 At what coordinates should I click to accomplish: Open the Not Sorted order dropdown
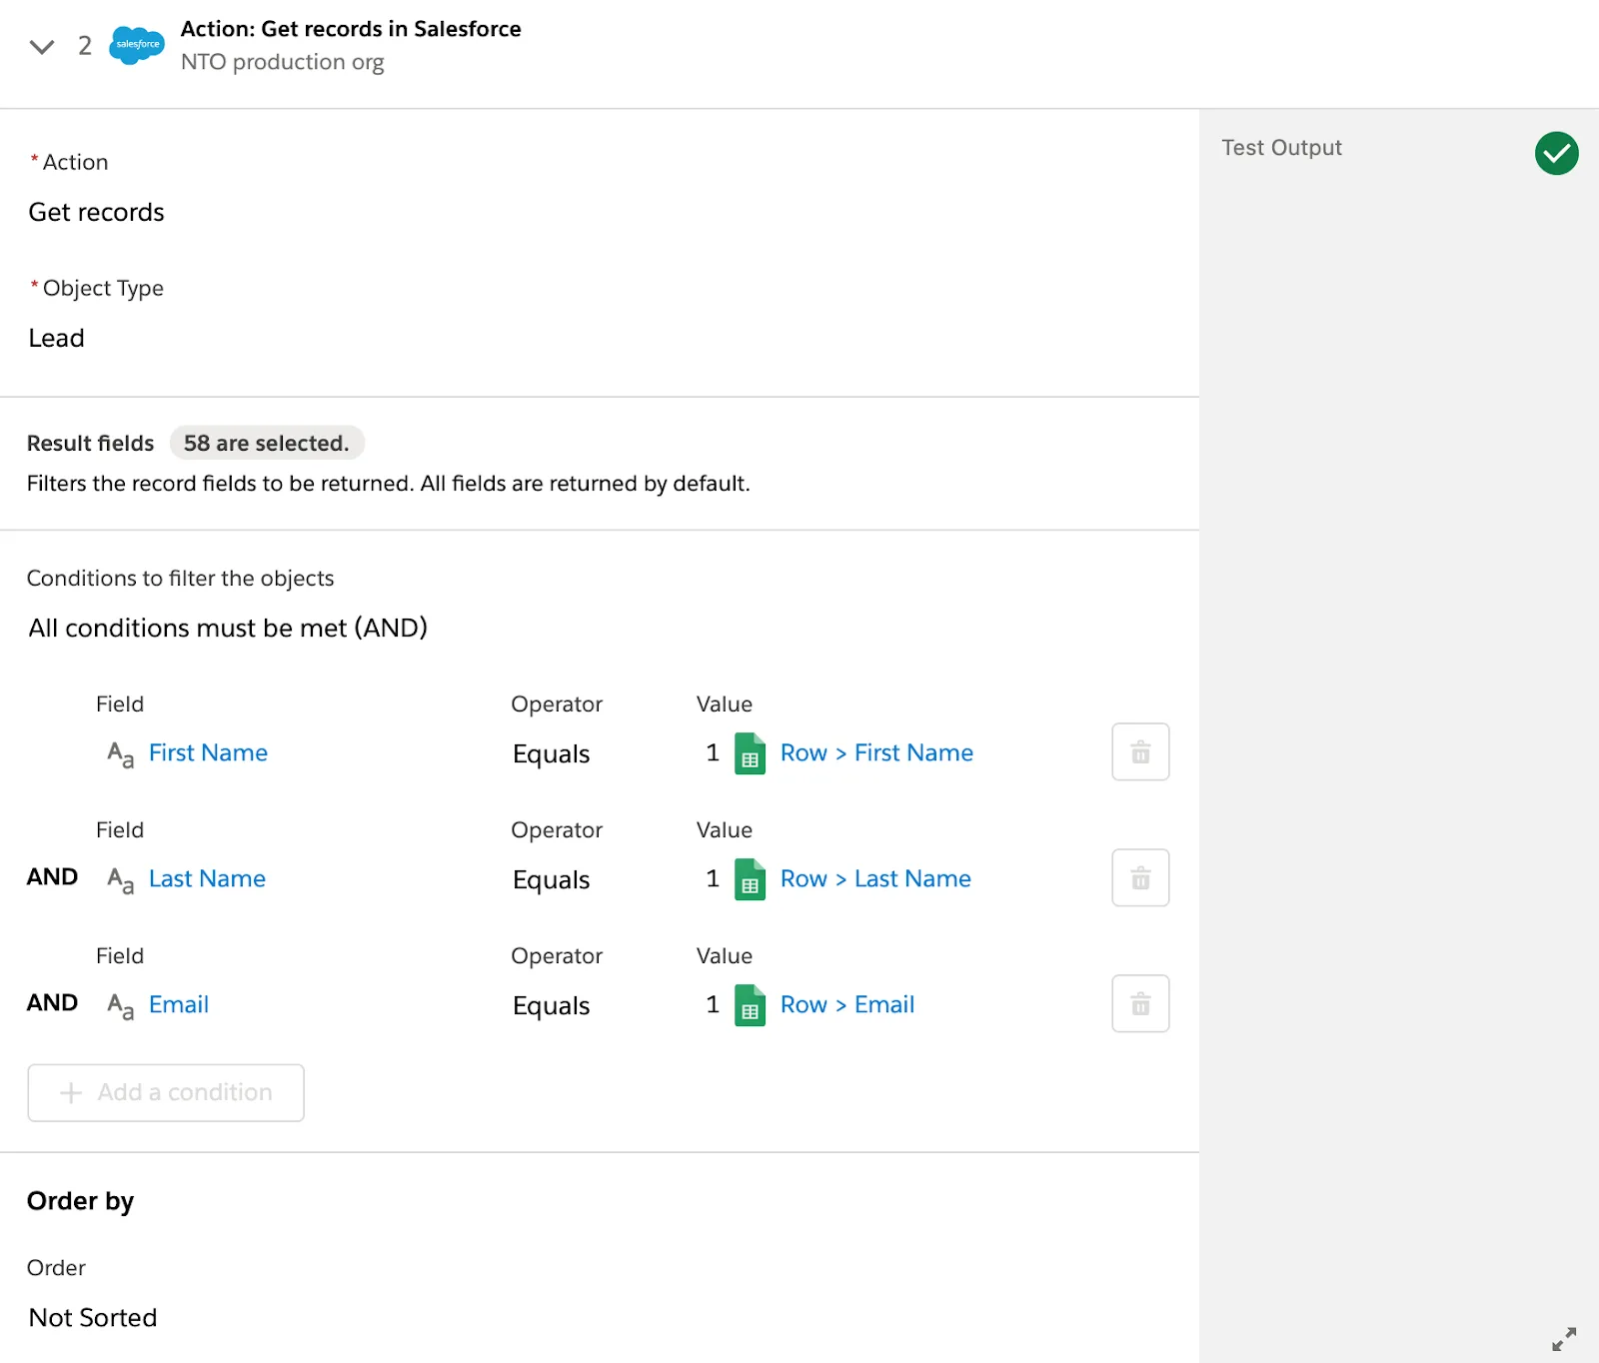click(x=92, y=1317)
